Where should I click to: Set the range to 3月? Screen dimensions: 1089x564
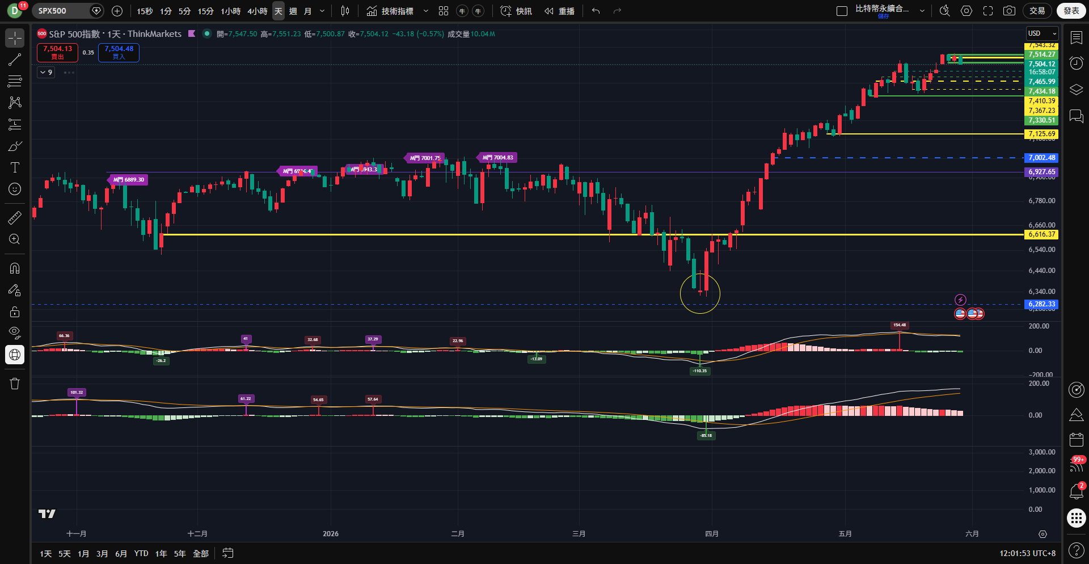pos(102,554)
